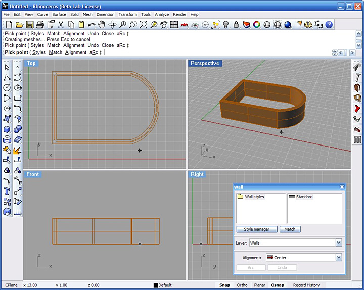Open the Alignment dropdown set to Center

338,258
